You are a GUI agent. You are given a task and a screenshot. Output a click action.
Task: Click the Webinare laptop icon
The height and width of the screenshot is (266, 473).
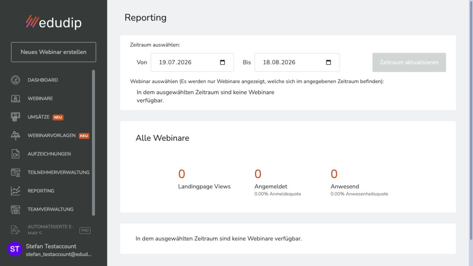click(x=15, y=99)
